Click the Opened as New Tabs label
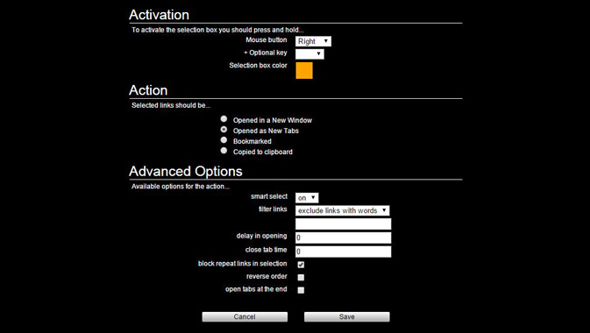Screen dimensions: 590x333 266,131
